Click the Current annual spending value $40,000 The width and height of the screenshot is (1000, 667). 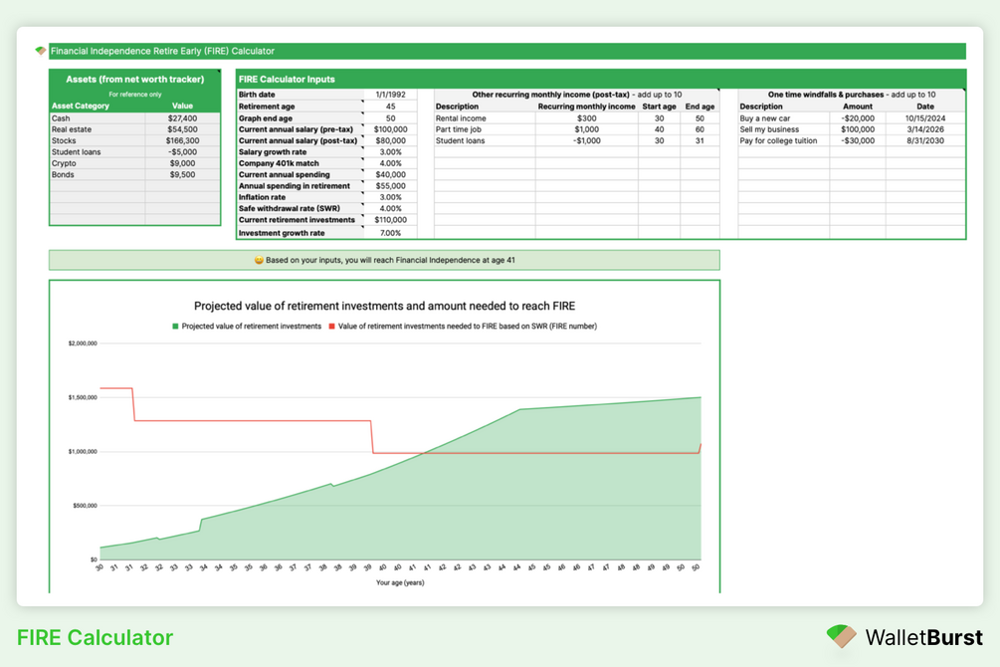click(390, 175)
